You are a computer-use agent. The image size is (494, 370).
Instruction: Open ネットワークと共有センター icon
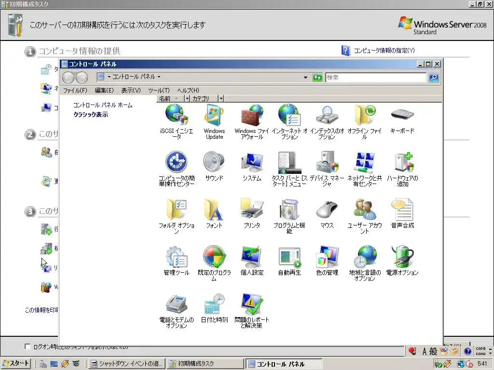(x=365, y=169)
